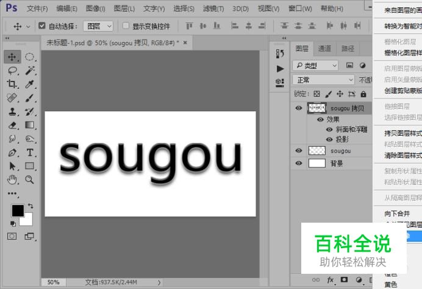Select the Smudge tool
The image size is (422, 289).
(x=12, y=139)
